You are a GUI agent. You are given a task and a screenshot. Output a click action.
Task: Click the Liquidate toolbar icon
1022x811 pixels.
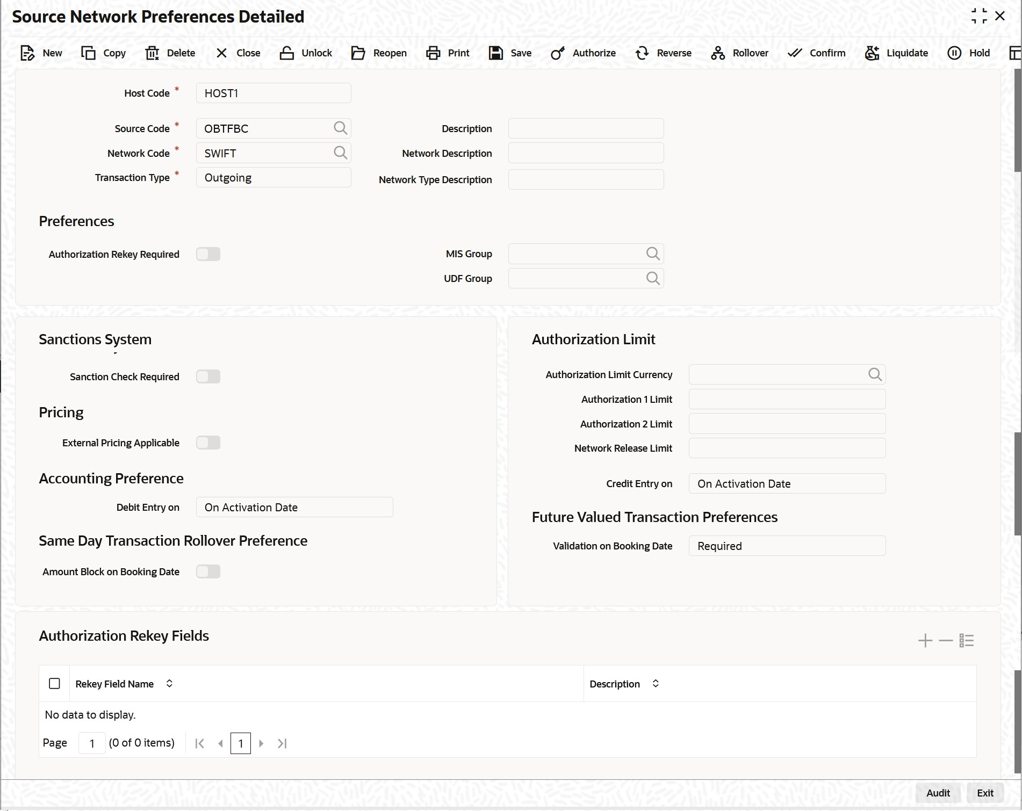(872, 53)
